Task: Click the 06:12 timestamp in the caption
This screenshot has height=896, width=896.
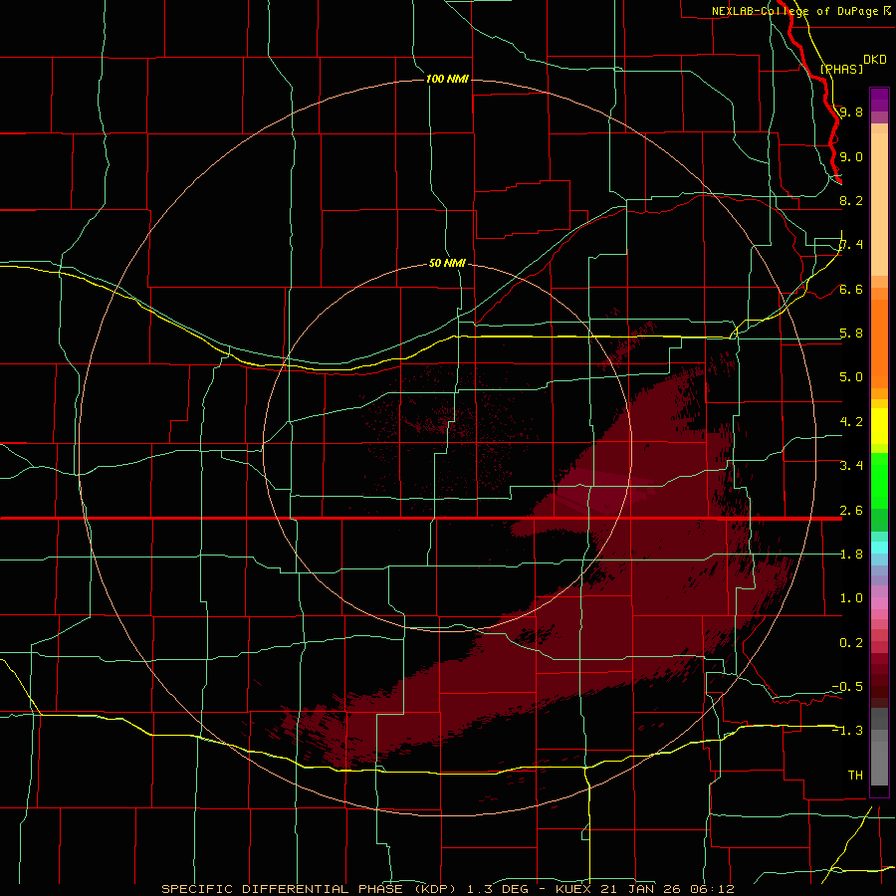Action: click(x=711, y=889)
